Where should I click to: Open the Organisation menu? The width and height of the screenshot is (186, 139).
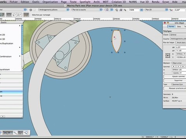coord(50,2)
